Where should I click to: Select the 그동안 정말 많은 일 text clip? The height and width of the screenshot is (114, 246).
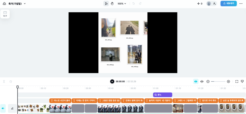tap(109, 101)
